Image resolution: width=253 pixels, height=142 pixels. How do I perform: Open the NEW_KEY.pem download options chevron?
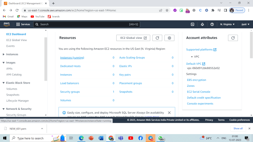click(x=42, y=129)
